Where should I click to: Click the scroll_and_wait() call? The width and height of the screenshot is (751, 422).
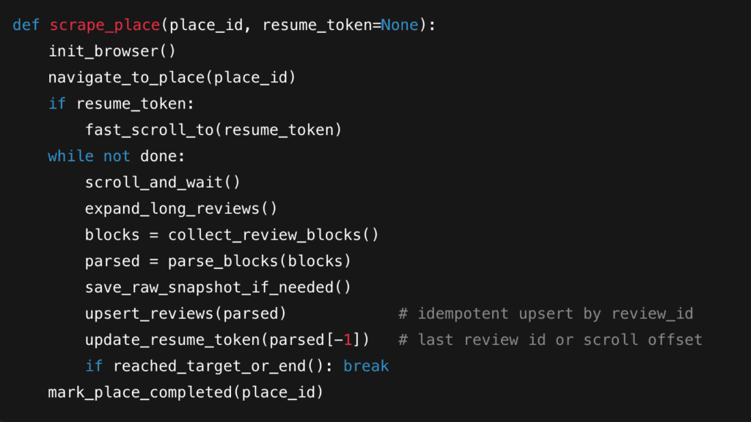point(163,182)
